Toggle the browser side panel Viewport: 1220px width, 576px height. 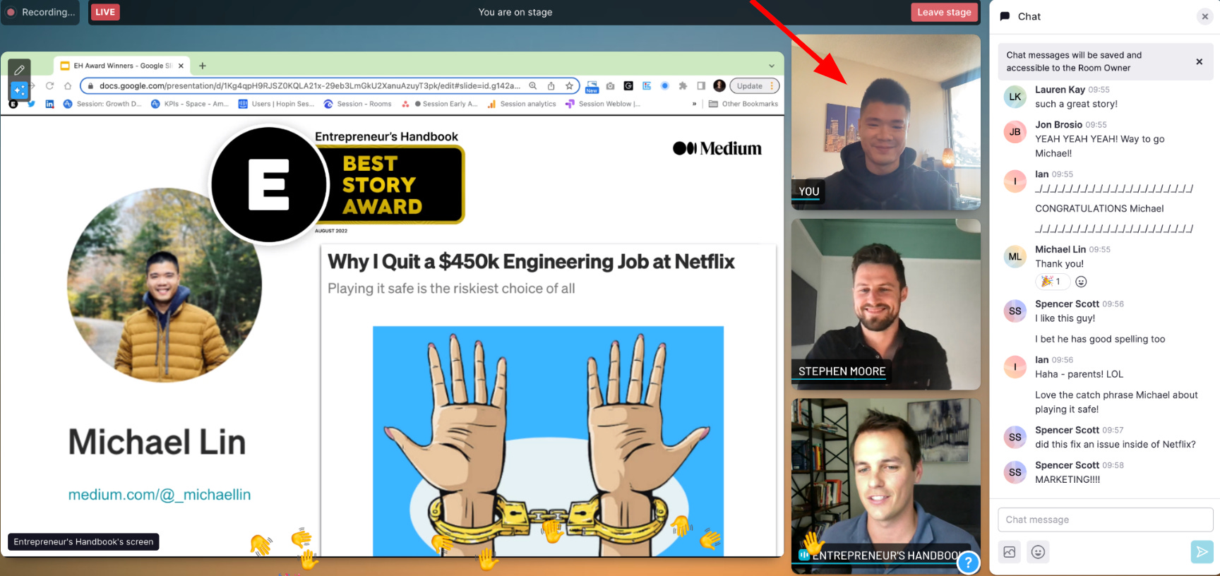[701, 86]
